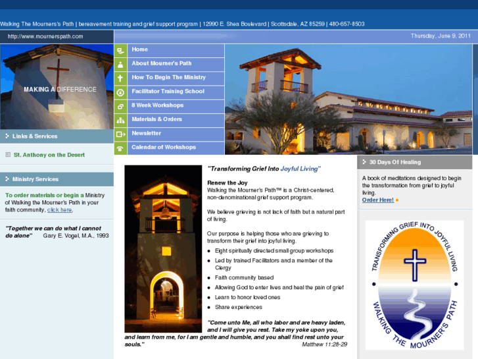
Task: Click the header address line text
Action: pos(182,24)
